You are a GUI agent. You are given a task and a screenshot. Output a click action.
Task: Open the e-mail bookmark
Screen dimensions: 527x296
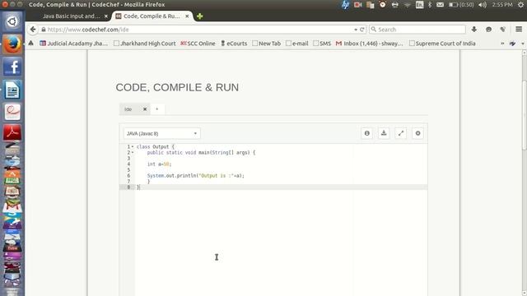tap(297, 44)
